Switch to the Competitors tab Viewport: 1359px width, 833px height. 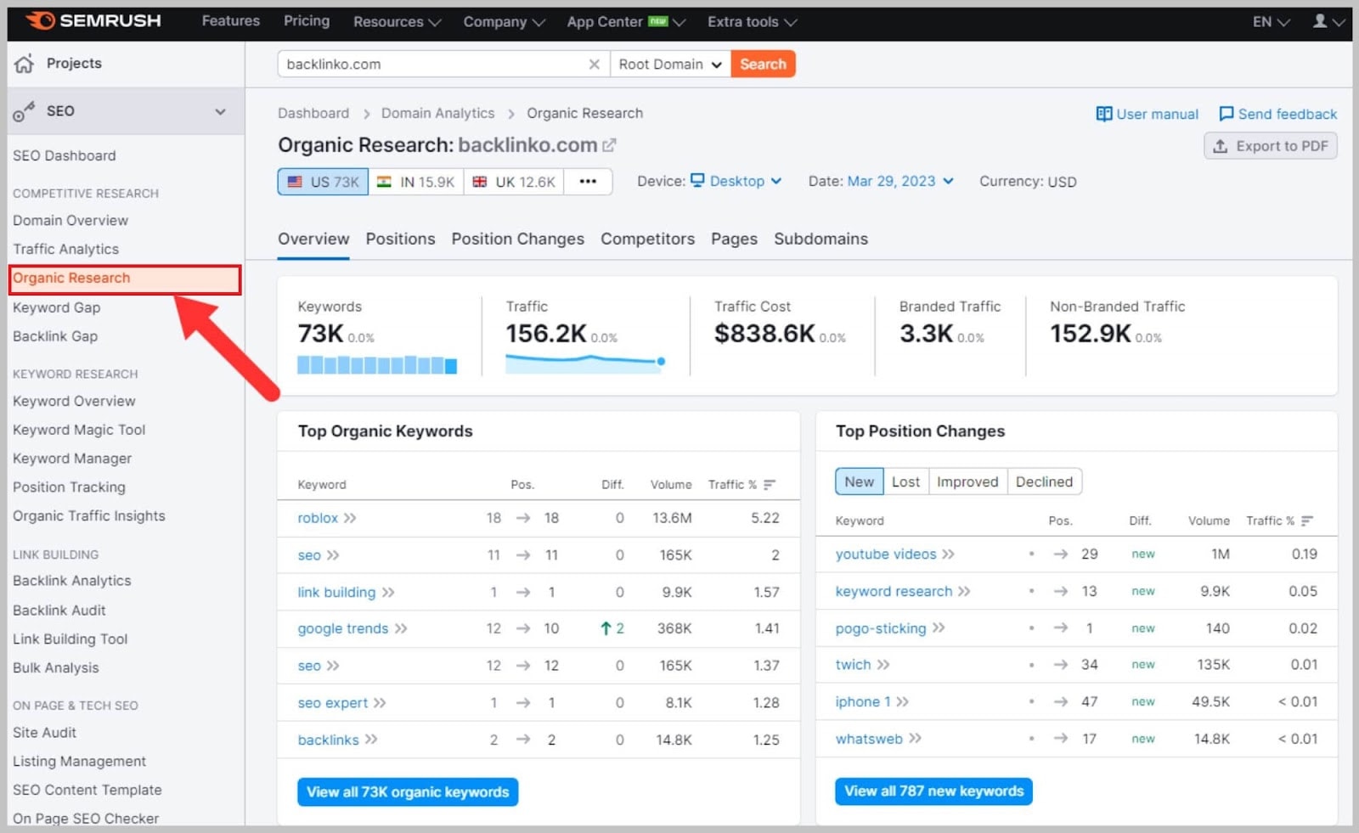click(x=647, y=239)
